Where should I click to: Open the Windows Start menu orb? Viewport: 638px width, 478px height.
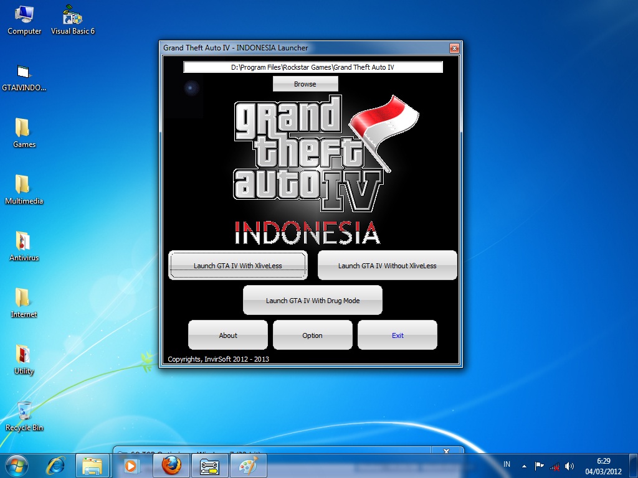coord(16,466)
